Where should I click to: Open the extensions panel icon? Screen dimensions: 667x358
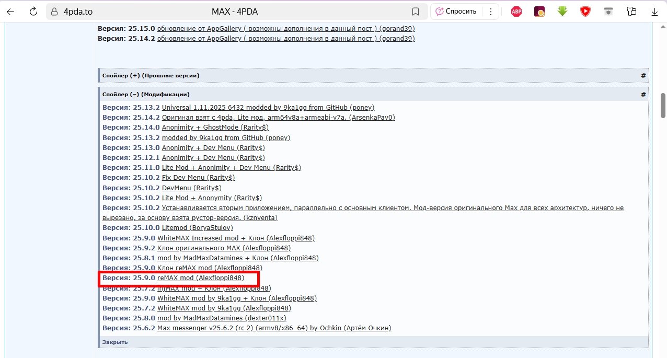pos(631,11)
